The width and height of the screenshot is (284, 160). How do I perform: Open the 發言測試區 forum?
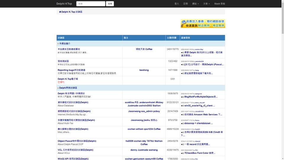[63, 61]
